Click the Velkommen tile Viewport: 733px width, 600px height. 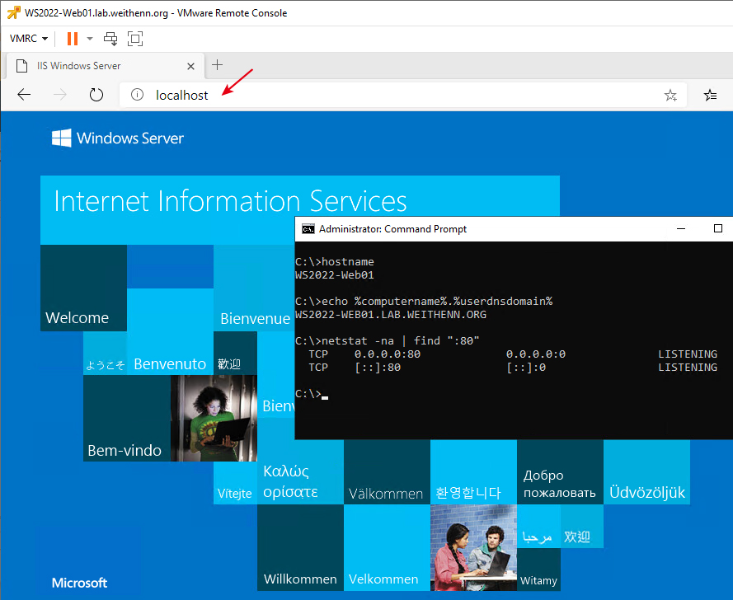pos(387,547)
